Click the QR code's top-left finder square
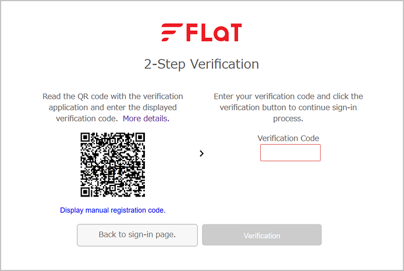 (x=85, y=137)
